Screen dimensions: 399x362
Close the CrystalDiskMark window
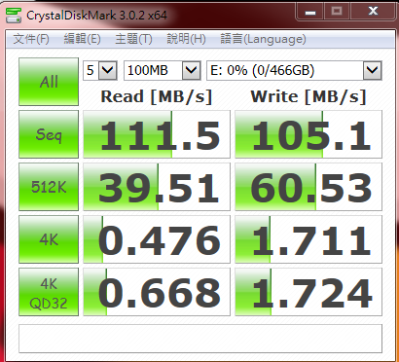point(373,12)
